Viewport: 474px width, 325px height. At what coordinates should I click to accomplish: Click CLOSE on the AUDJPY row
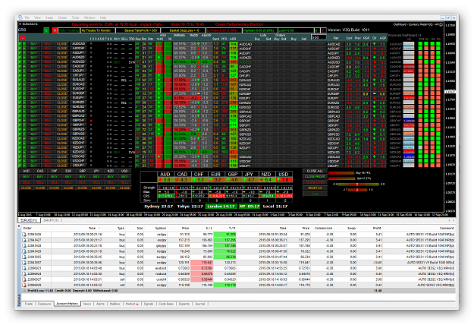pos(61,52)
